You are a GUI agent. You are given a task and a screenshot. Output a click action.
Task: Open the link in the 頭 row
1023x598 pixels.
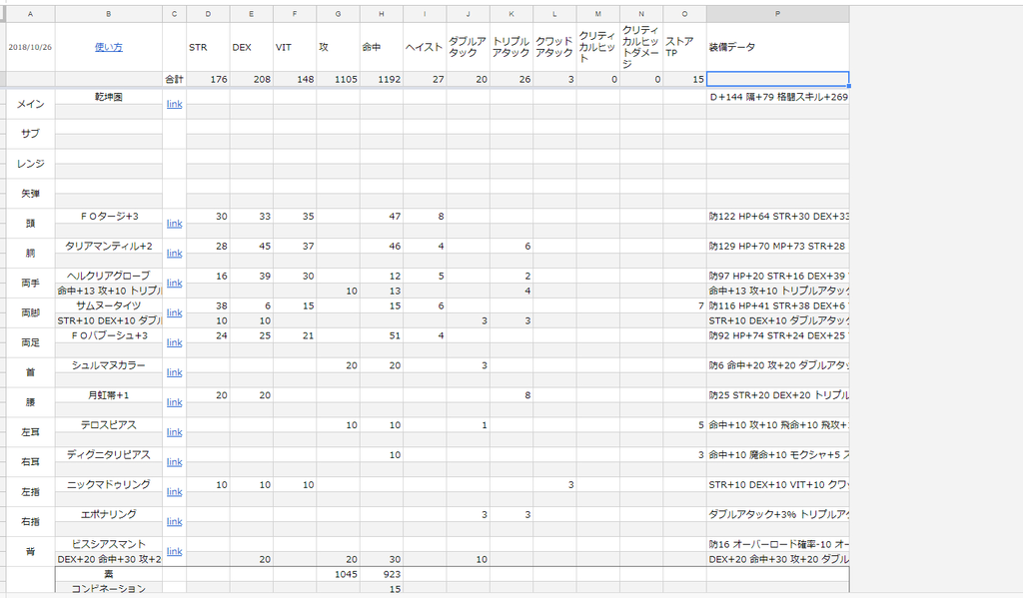(x=174, y=223)
